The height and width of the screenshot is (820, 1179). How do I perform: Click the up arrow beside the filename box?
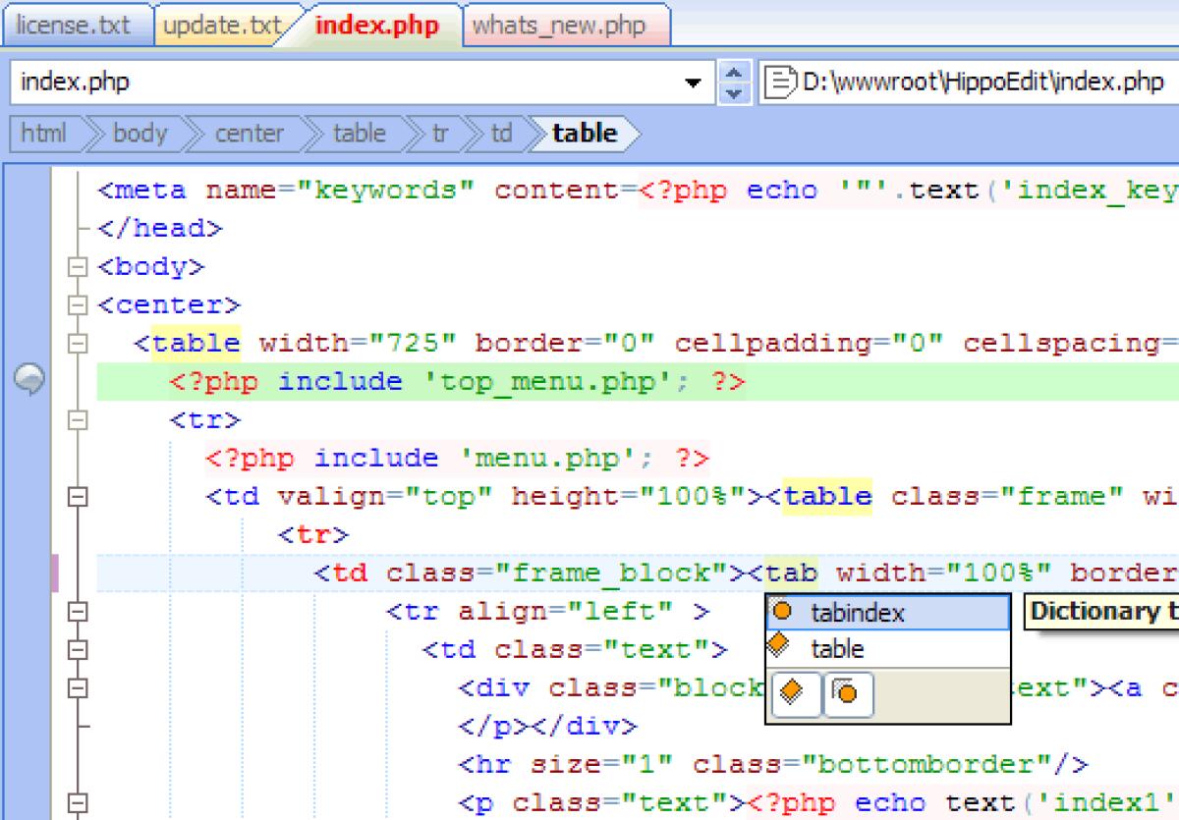pos(733,73)
